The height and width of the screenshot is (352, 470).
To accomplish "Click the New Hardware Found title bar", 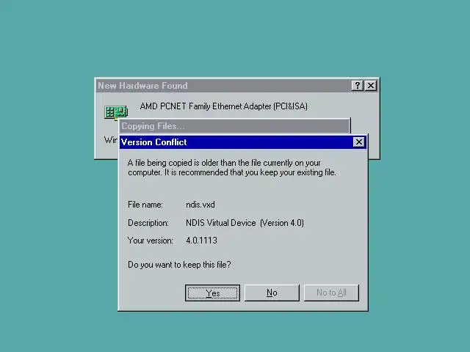I will point(223,86).
